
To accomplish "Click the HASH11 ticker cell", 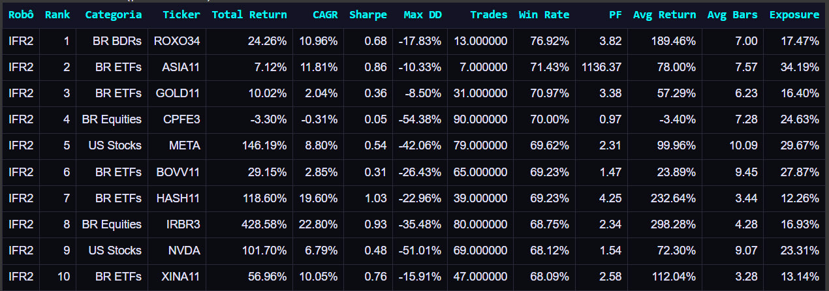I will (x=177, y=198).
